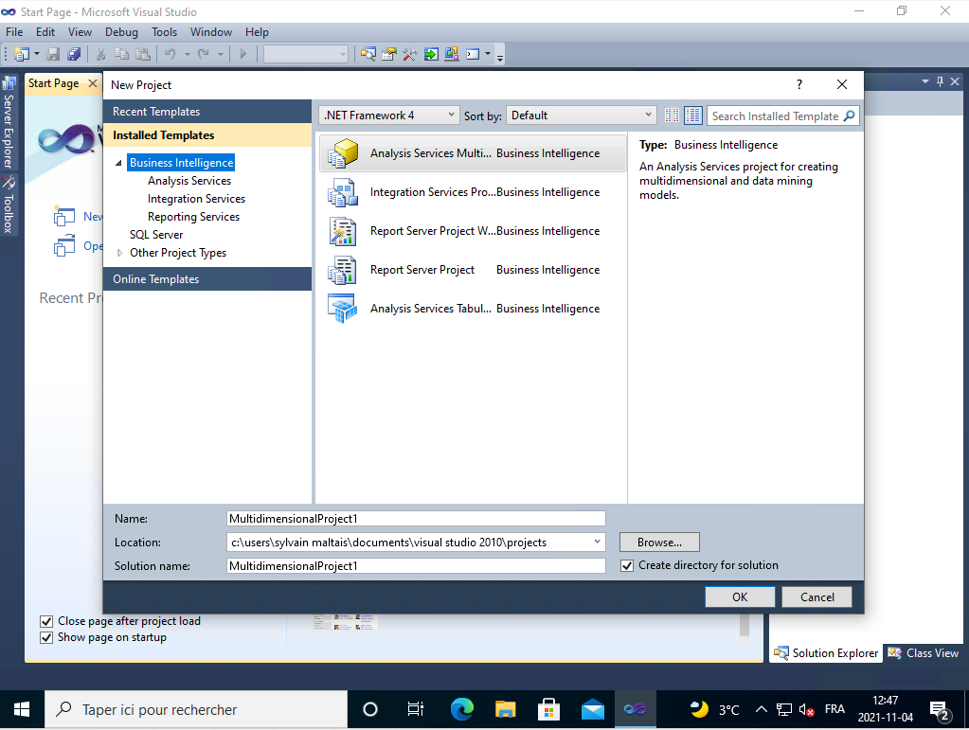Disable Show page on startup
The height and width of the screenshot is (730, 969).
click(46, 637)
